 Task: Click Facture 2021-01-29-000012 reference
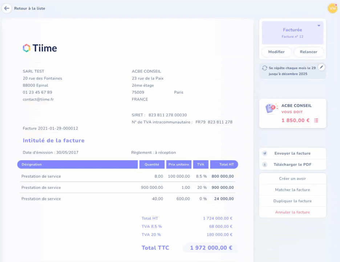[x=50, y=128]
